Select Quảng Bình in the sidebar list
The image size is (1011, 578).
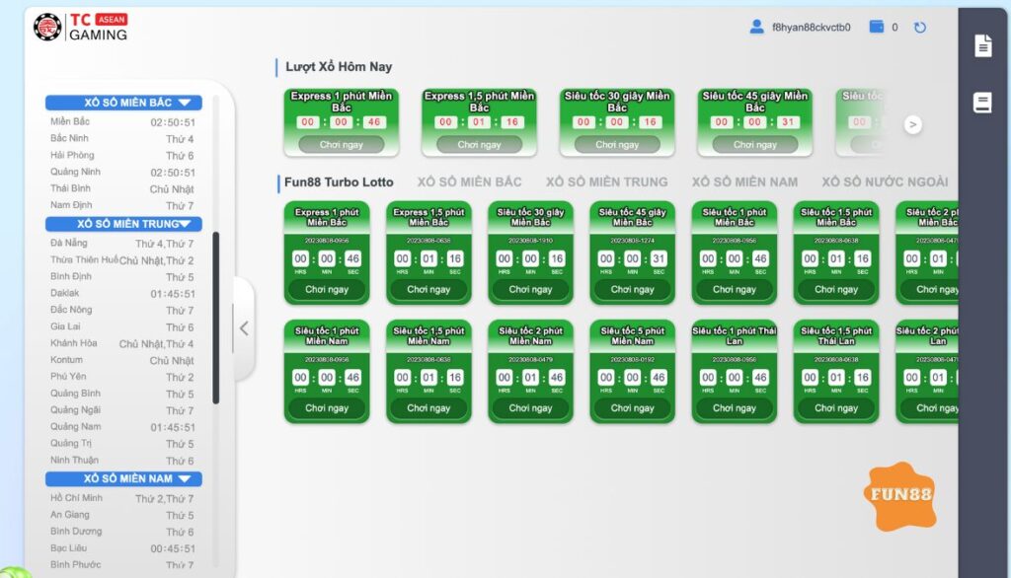click(121, 394)
